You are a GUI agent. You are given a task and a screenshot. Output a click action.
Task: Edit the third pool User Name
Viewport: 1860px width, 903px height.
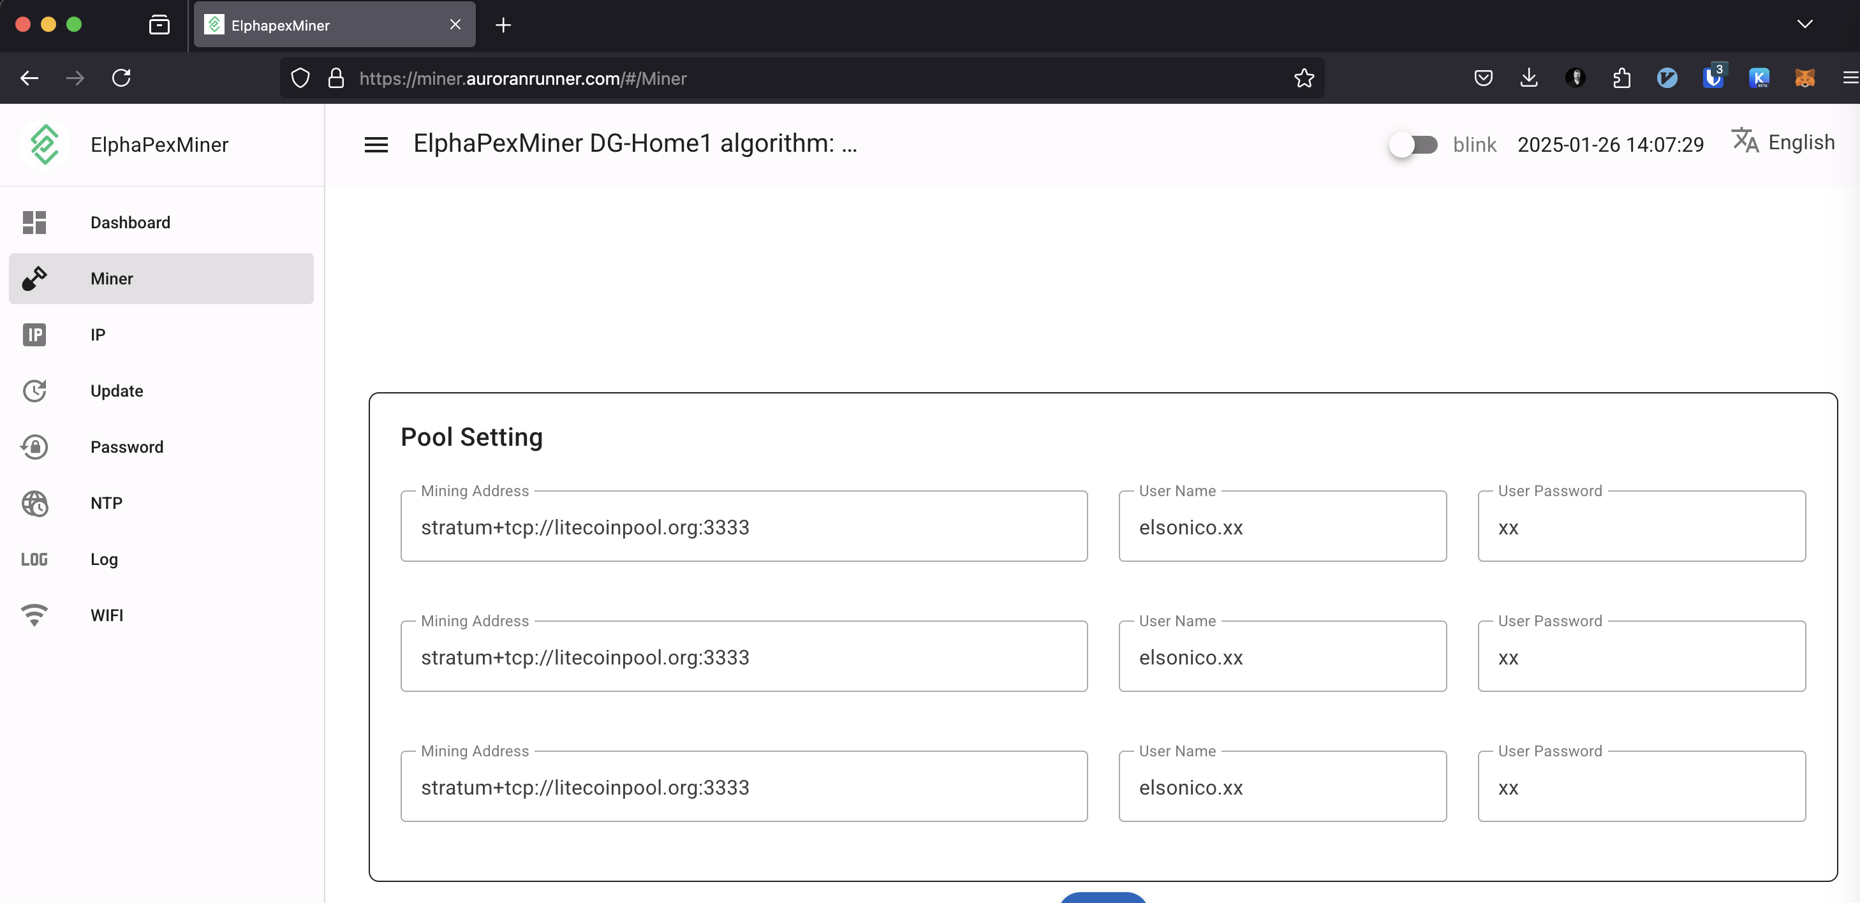pyautogui.click(x=1282, y=787)
